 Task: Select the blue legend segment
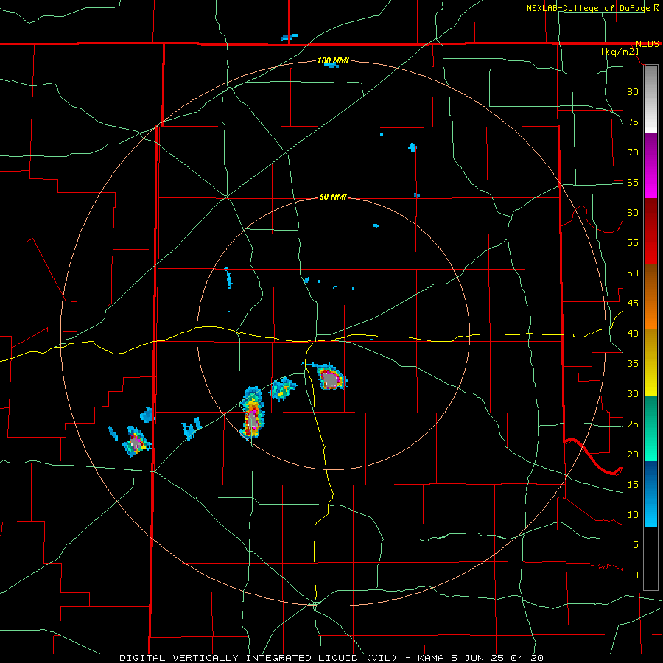point(650,494)
